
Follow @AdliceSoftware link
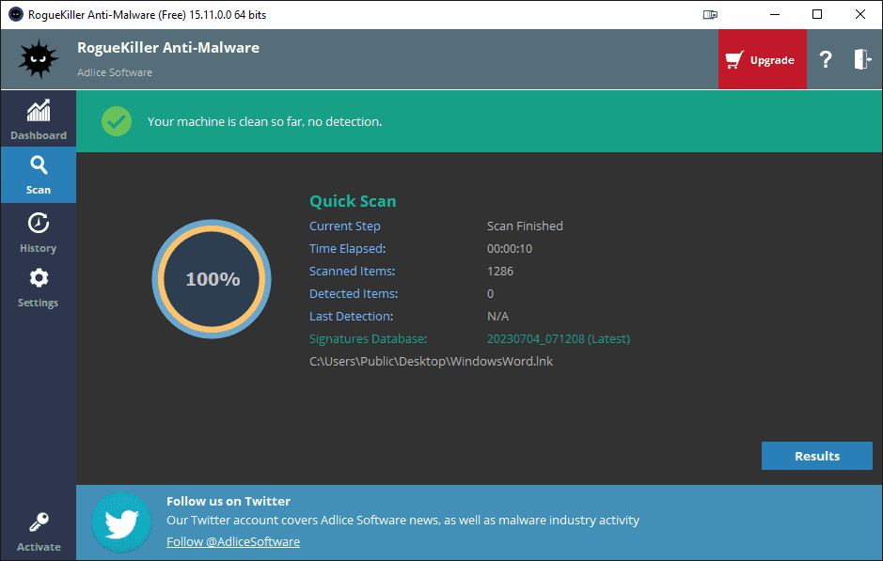(x=233, y=542)
